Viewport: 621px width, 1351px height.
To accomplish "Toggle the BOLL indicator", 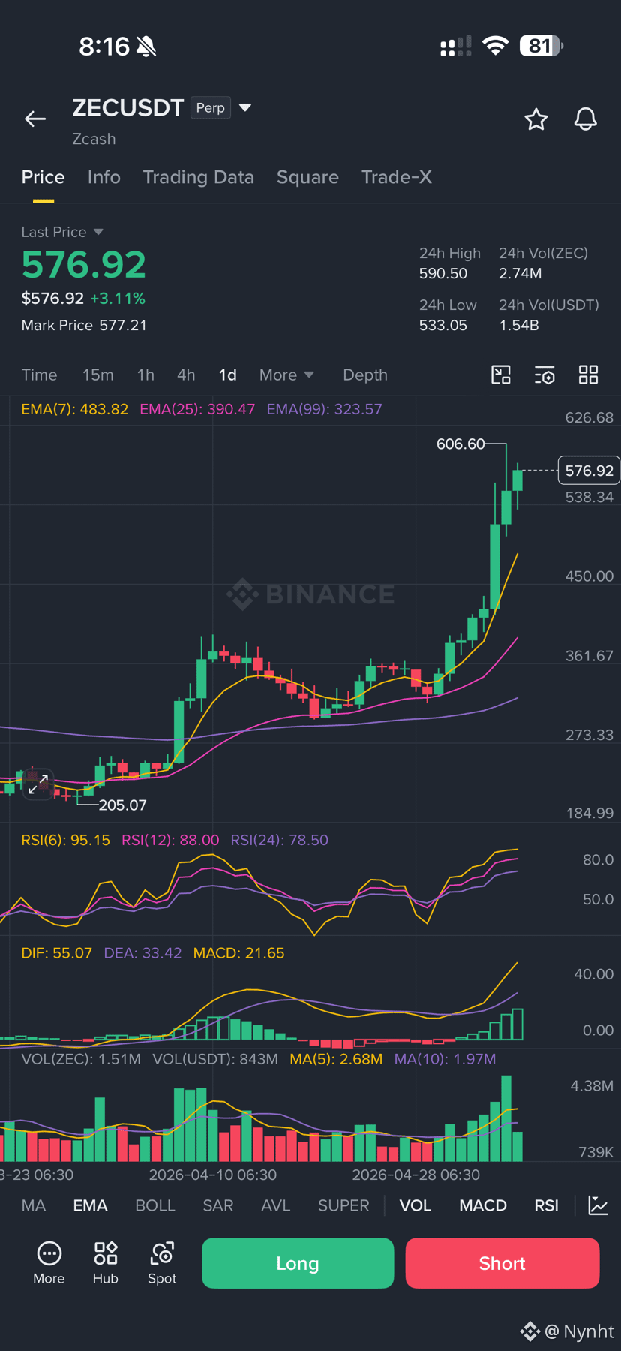I will point(154,1205).
